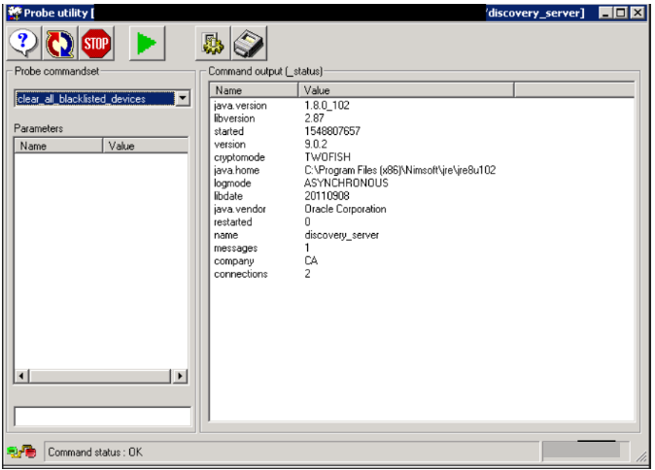
Task: Maximize the Probe utility window
Action: (621, 12)
